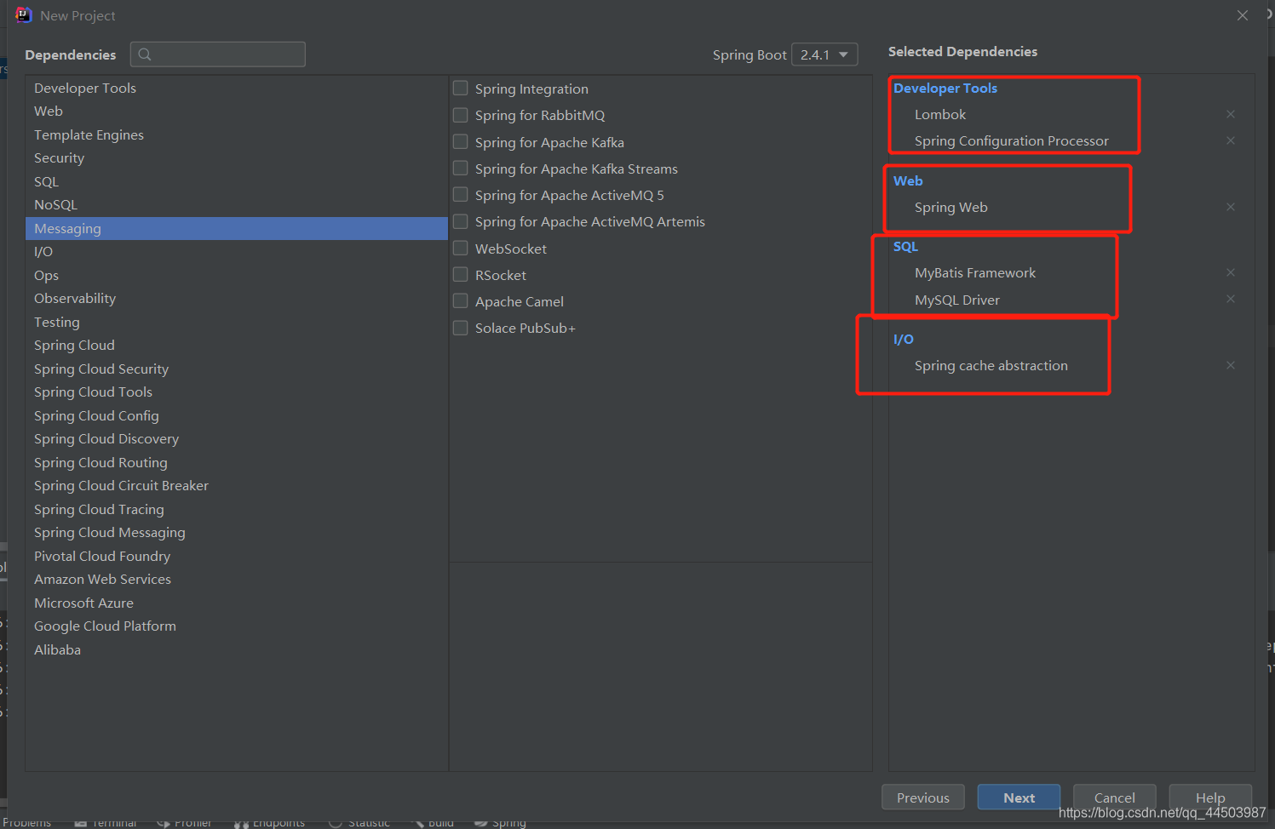Screen dimensions: 1275x829
Task: Open Spring Cloud Security category
Action: click(x=237, y=369)
